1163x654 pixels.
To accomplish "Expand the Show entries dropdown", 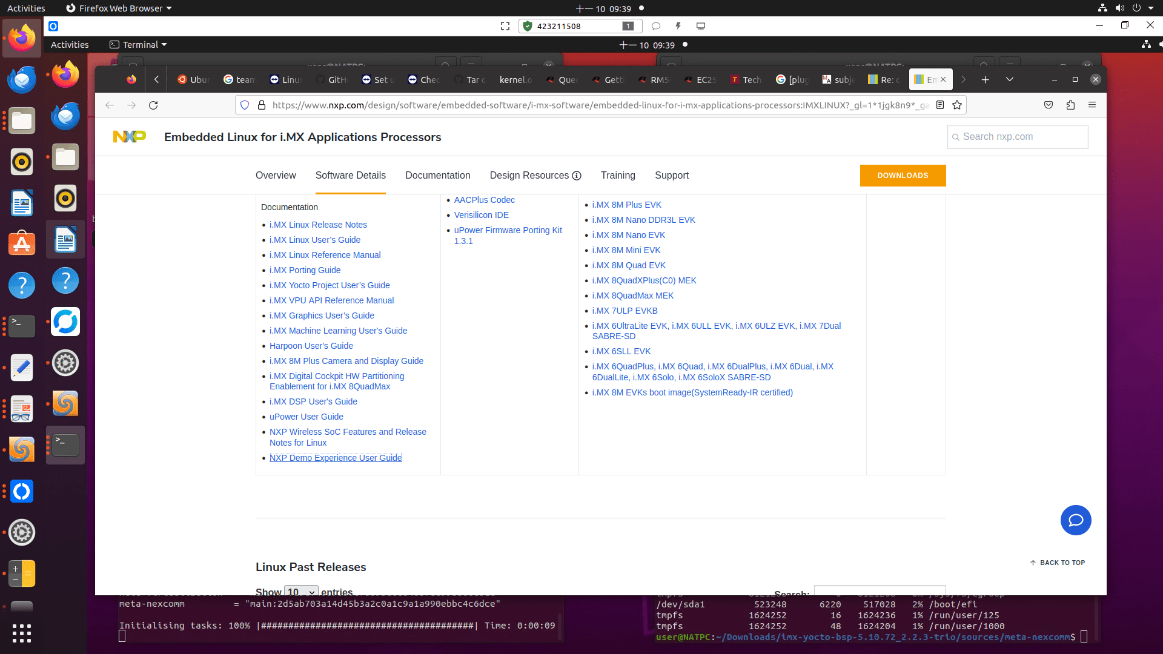I will coord(301,592).
